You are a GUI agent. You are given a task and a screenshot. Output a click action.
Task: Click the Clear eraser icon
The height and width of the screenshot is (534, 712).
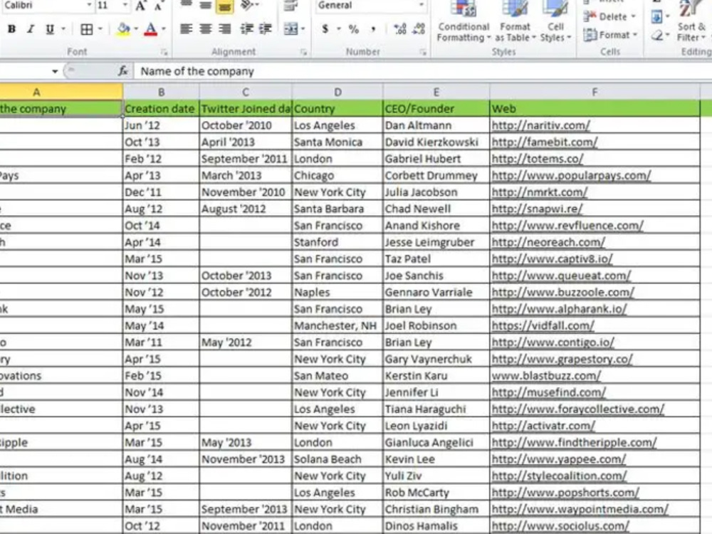tap(657, 35)
